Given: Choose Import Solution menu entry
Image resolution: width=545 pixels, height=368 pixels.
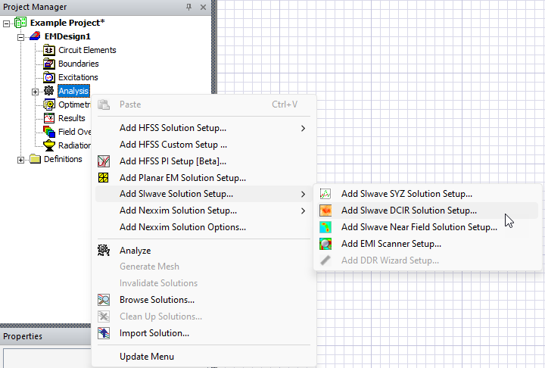Looking at the screenshot, I should 204,333.
